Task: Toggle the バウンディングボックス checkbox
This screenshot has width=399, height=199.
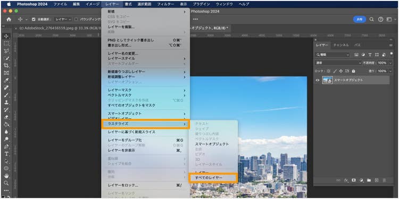Action: [76, 19]
